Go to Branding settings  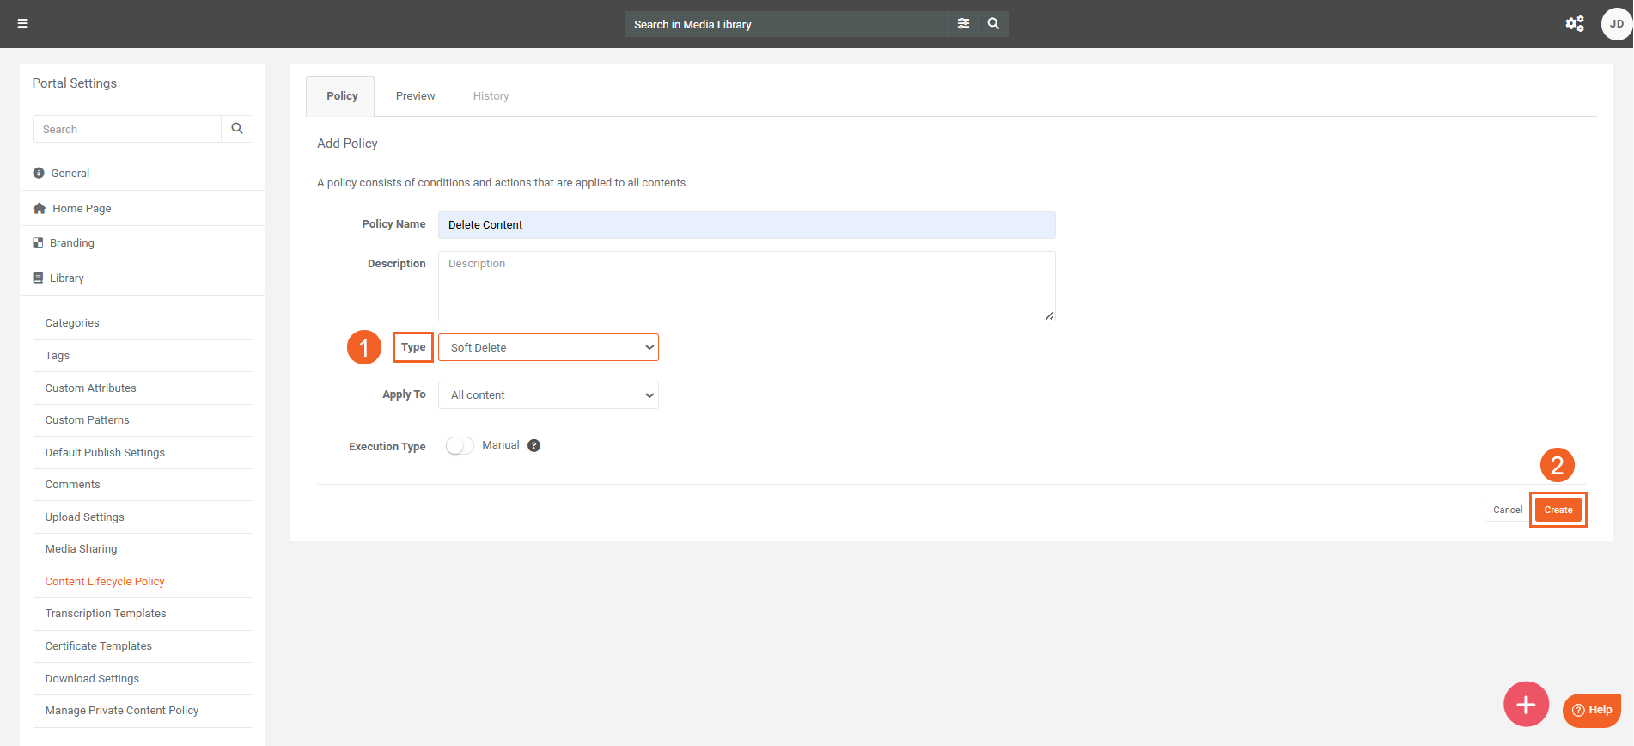point(72,243)
